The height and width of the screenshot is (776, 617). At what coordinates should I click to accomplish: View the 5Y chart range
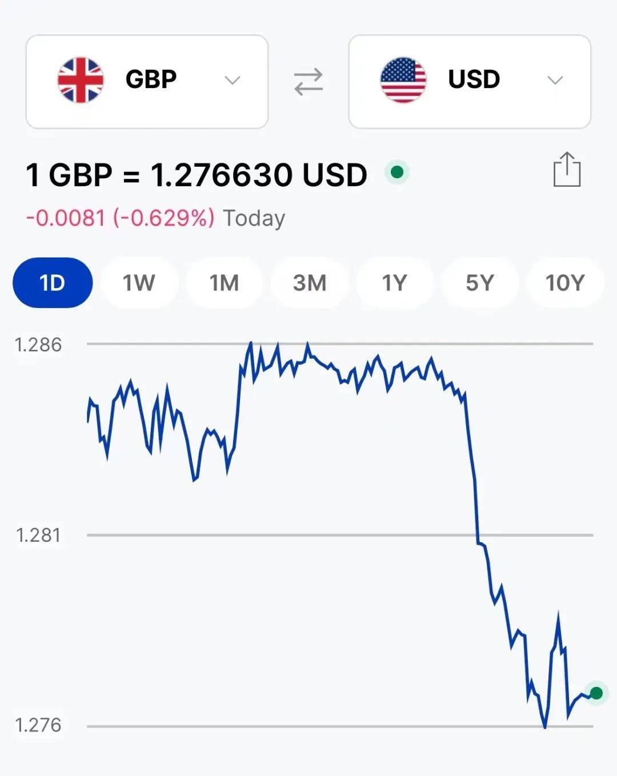tap(479, 283)
